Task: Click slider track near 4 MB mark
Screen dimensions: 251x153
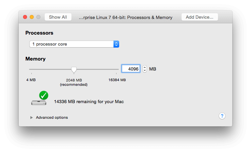Action: (x=31, y=70)
